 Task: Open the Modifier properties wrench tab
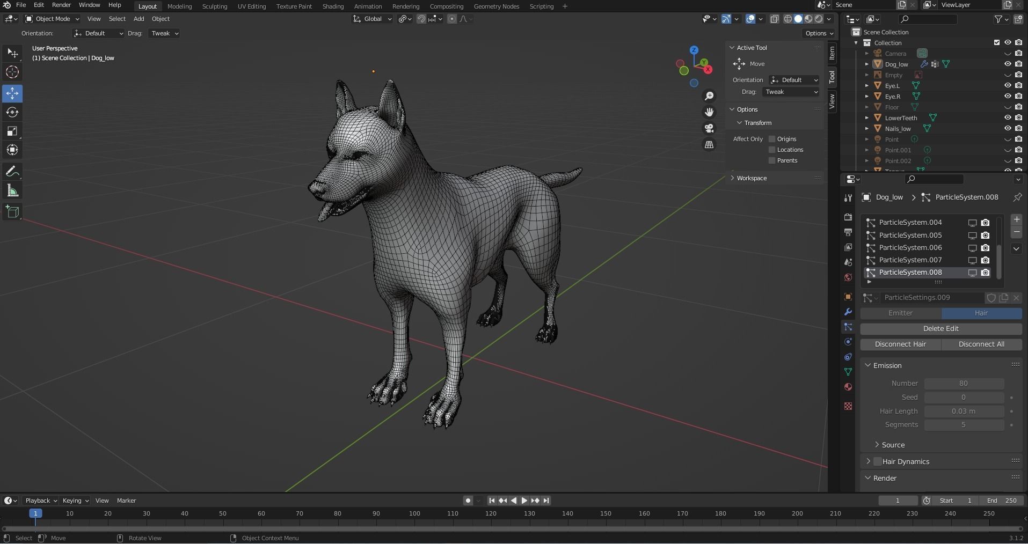click(848, 312)
